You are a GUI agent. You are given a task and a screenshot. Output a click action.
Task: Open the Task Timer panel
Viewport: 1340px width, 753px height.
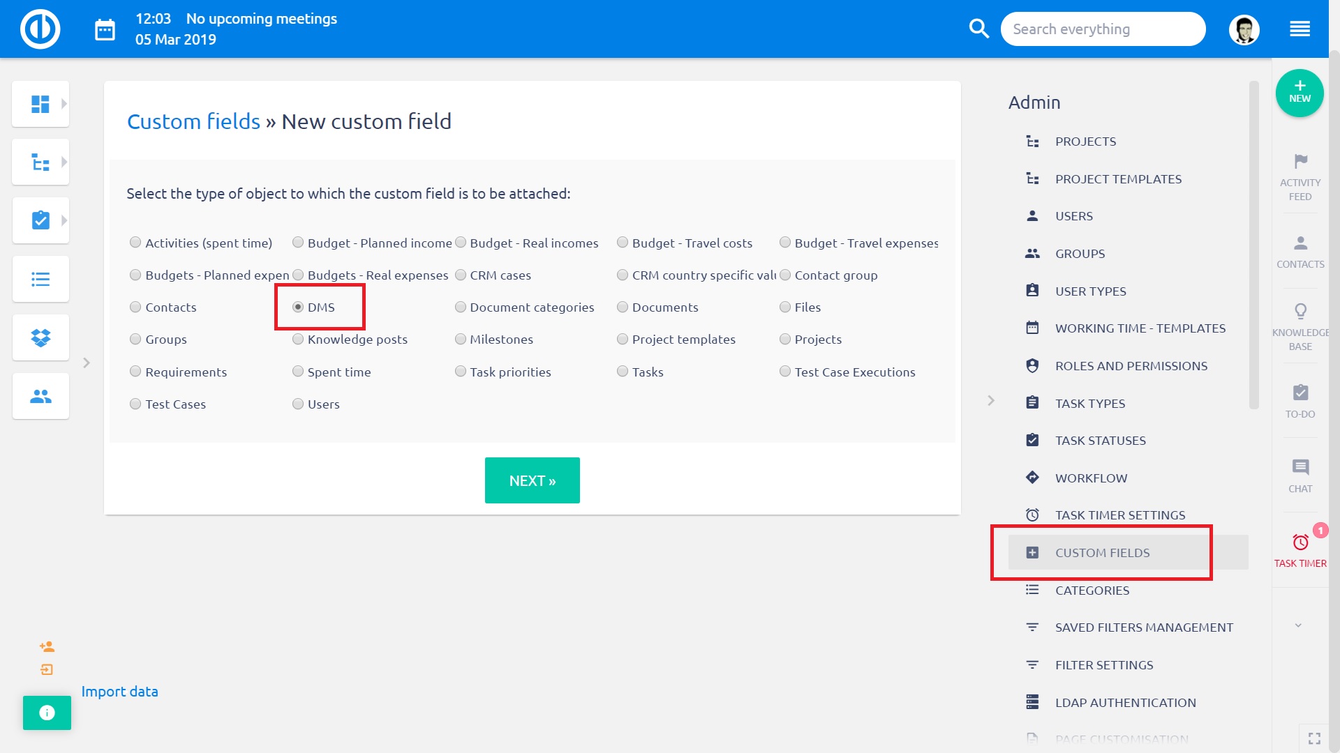tap(1300, 545)
